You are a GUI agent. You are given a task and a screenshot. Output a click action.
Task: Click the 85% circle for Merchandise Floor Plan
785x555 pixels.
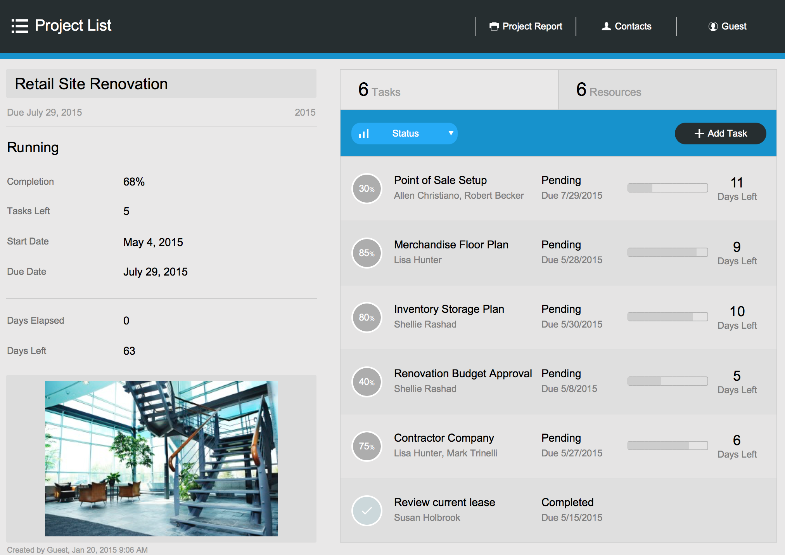367,253
